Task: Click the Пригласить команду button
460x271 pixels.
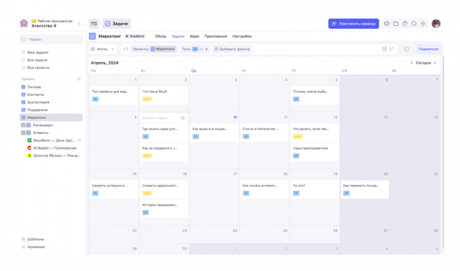Action: pyautogui.click(x=354, y=24)
